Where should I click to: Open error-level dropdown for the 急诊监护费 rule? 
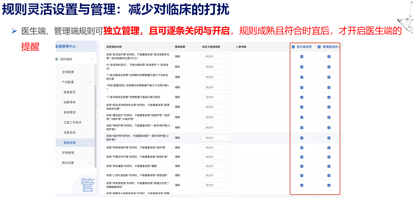[217, 56]
